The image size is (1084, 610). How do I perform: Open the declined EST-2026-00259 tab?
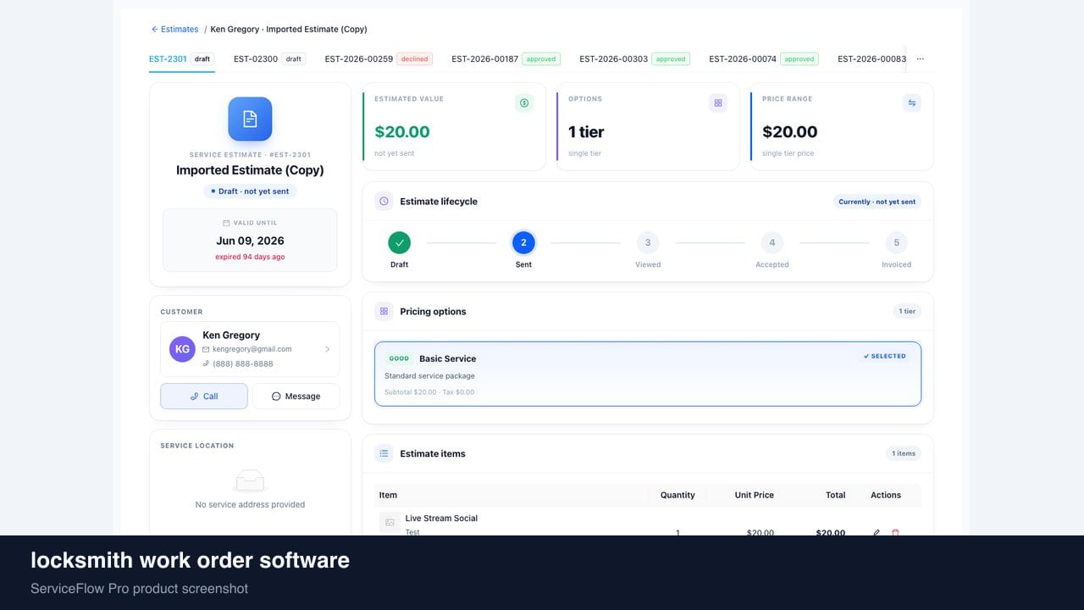379,59
